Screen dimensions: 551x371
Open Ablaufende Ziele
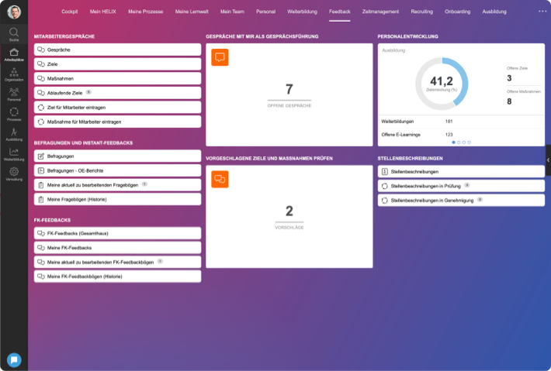point(117,93)
